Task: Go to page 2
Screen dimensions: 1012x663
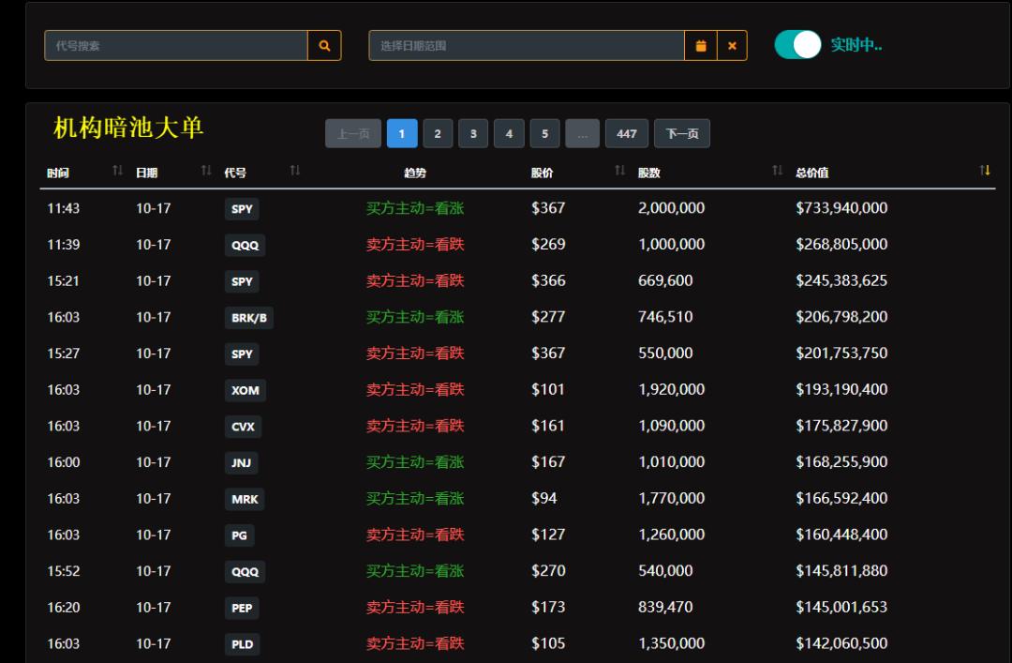Action: point(438,133)
